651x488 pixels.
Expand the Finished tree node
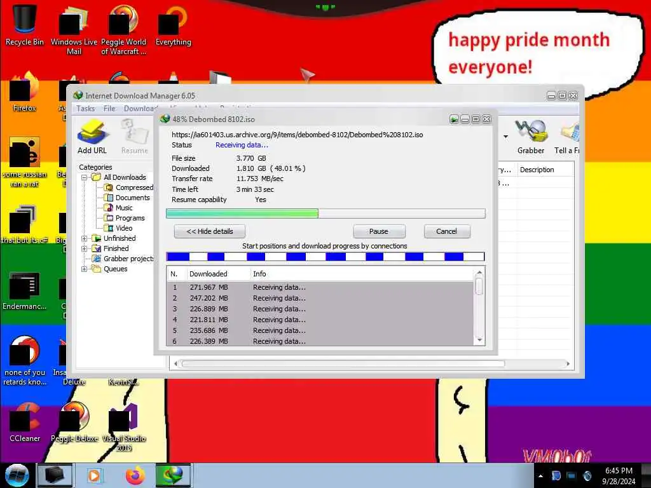pyautogui.click(x=85, y=248)
